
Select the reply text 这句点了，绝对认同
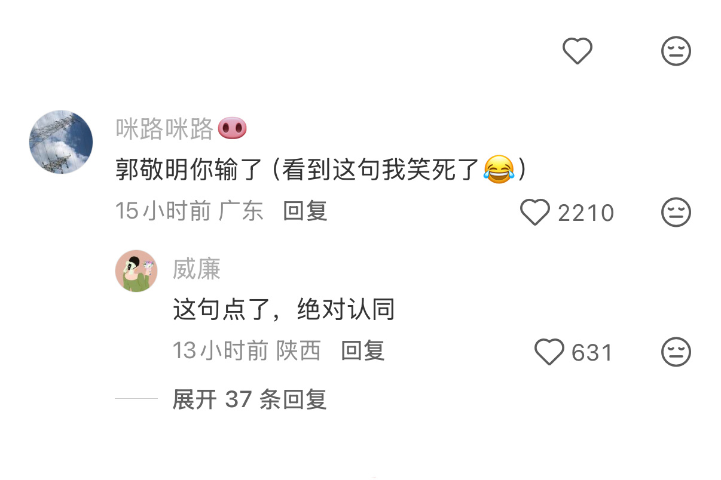[284, 310]
